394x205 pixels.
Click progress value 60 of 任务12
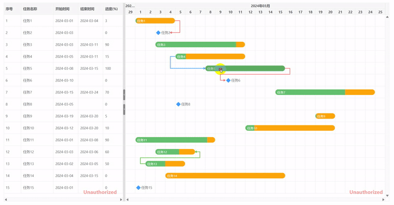pyautogui.click(x=107, y=152)
